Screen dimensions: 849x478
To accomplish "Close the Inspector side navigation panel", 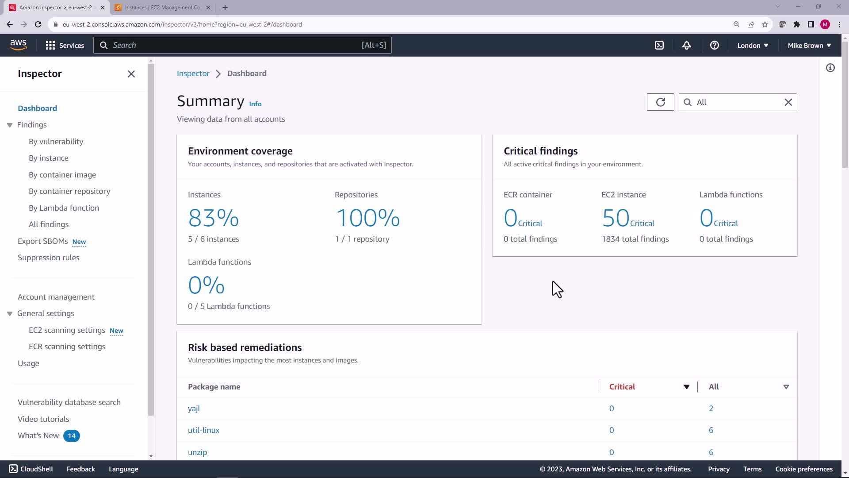I will coord(131,74).
